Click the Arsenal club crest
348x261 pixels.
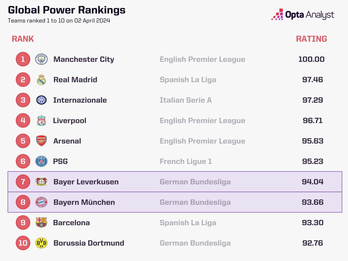pos(41,141)
